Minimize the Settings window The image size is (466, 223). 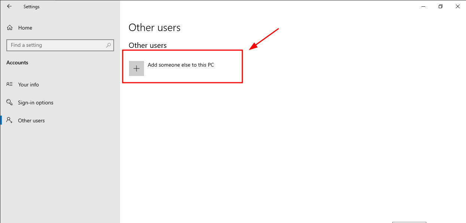click(x=423, y=6)
